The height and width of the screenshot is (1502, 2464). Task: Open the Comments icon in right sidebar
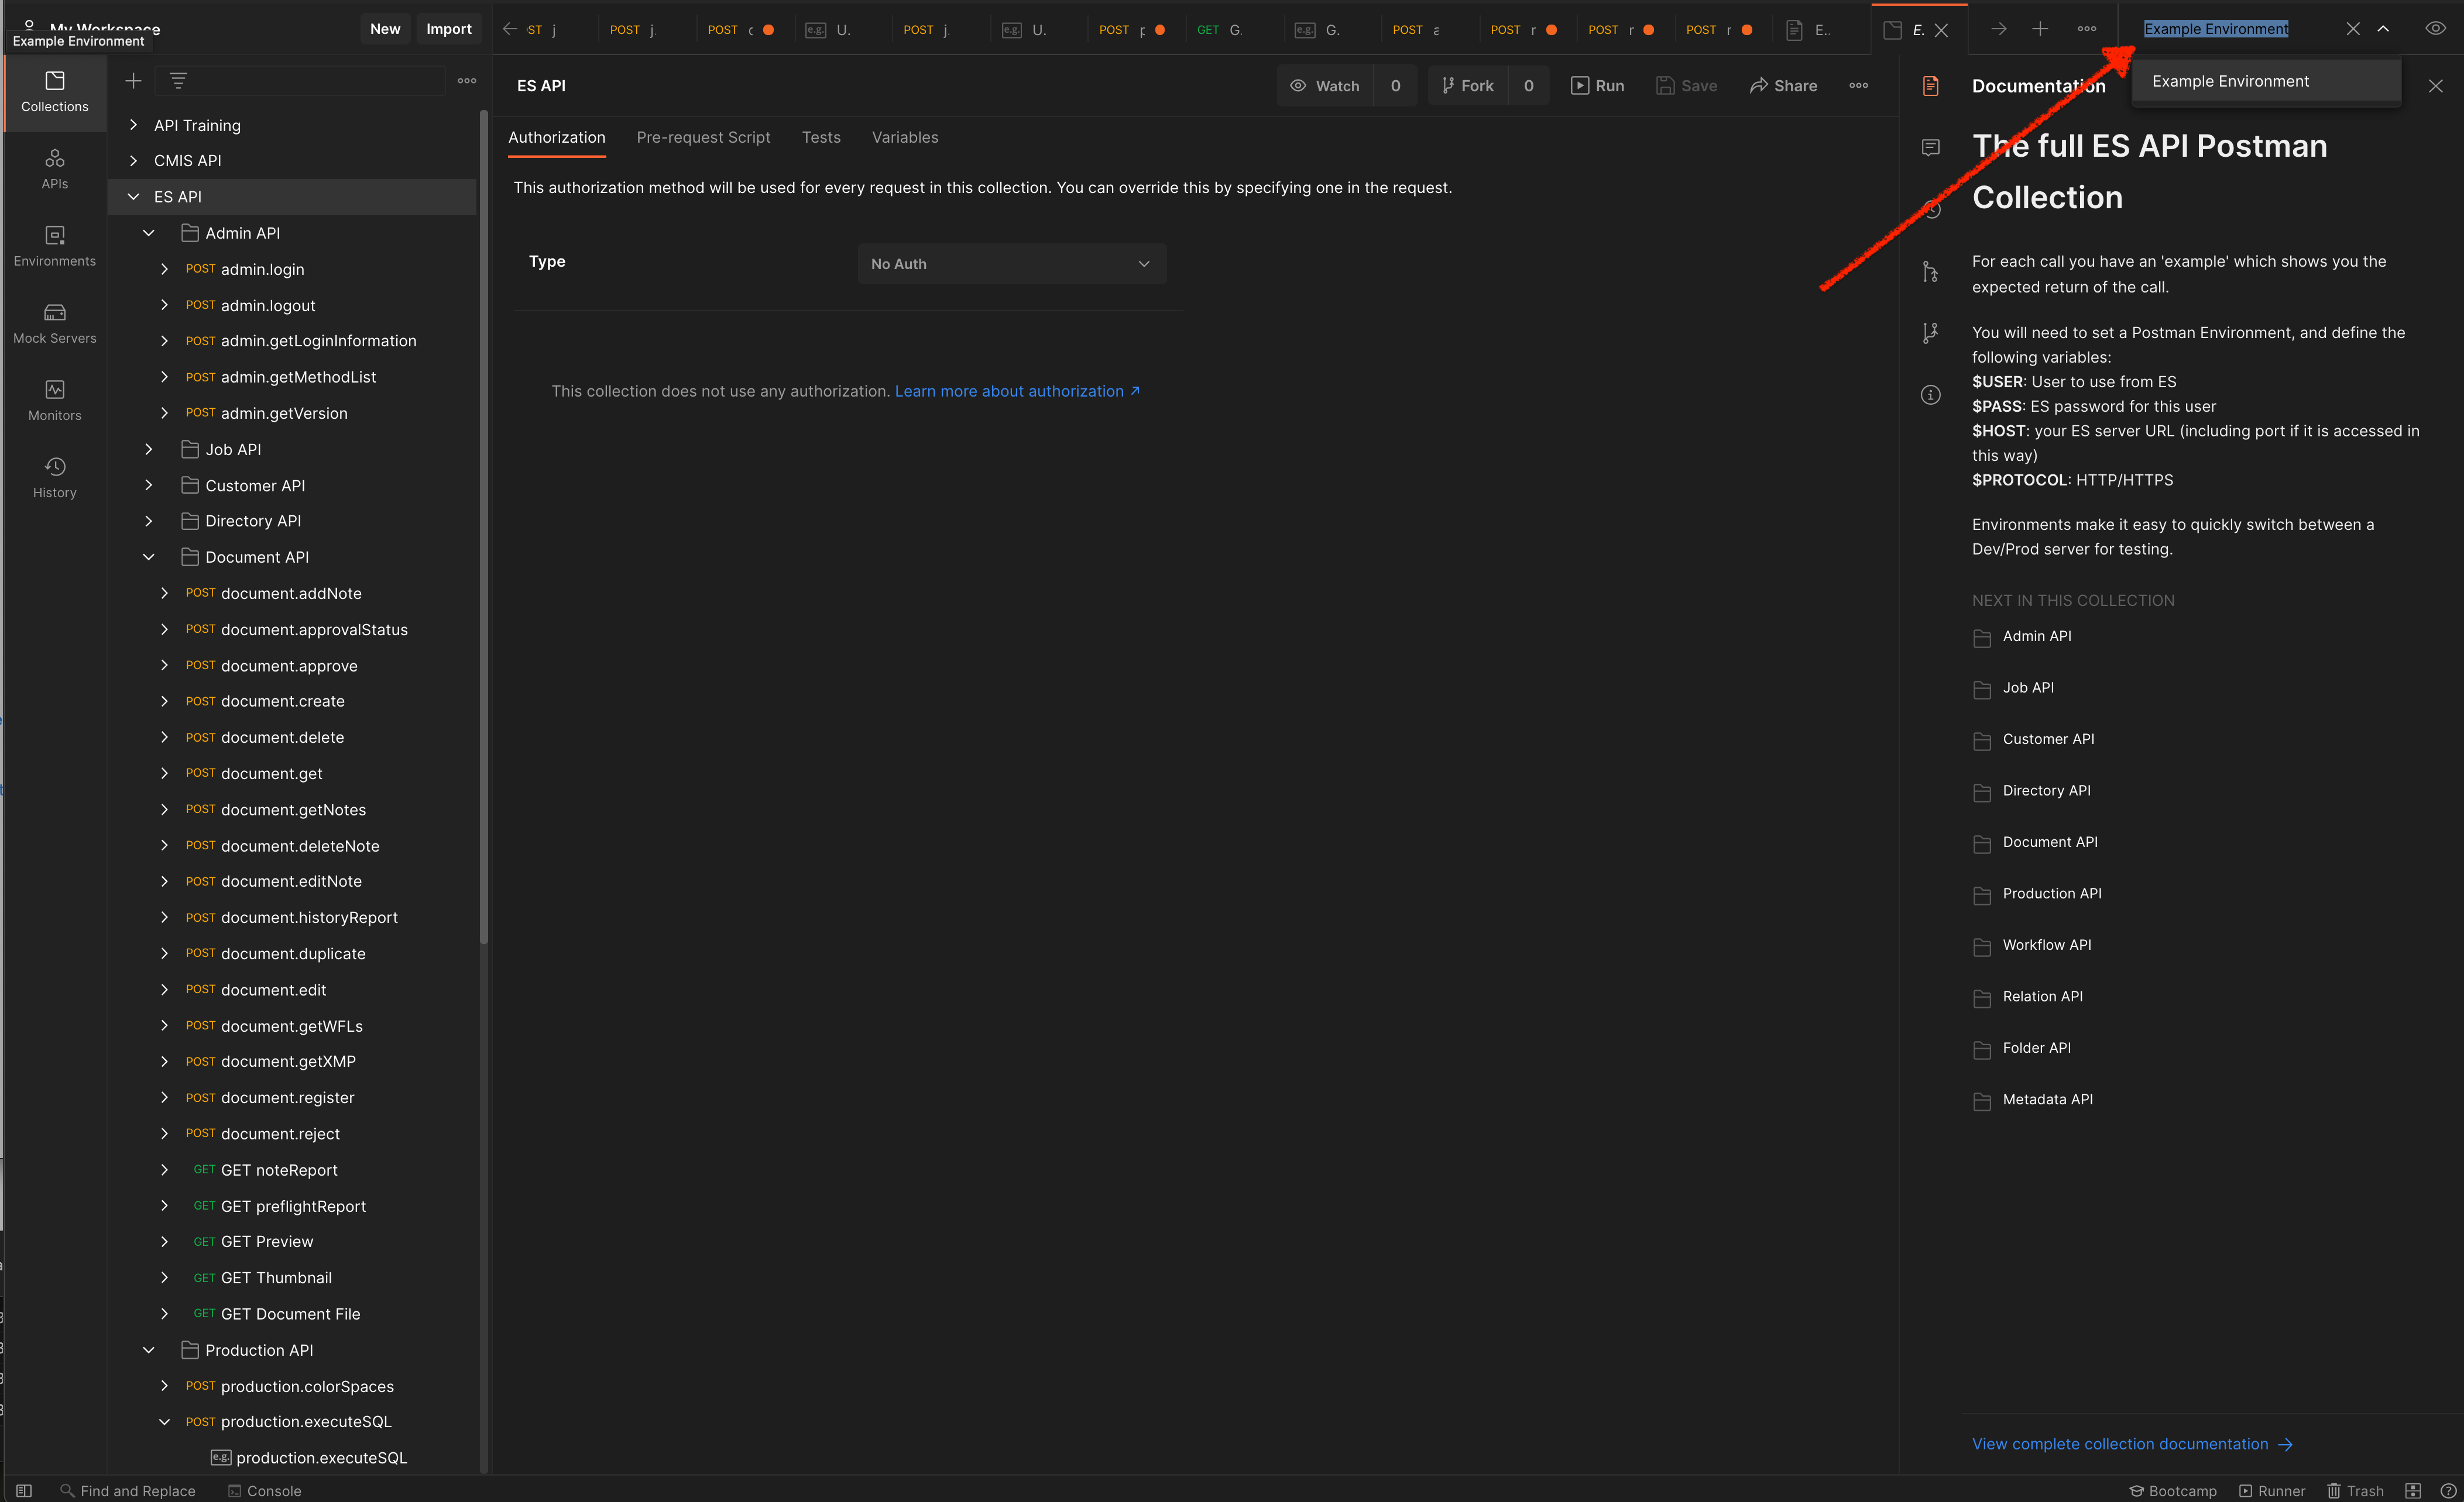click(x=1930, y=148)
